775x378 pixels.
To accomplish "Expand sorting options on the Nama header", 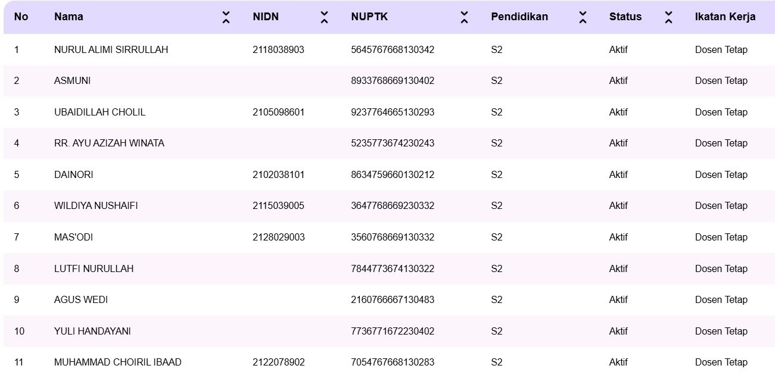I will pos(227,17).
